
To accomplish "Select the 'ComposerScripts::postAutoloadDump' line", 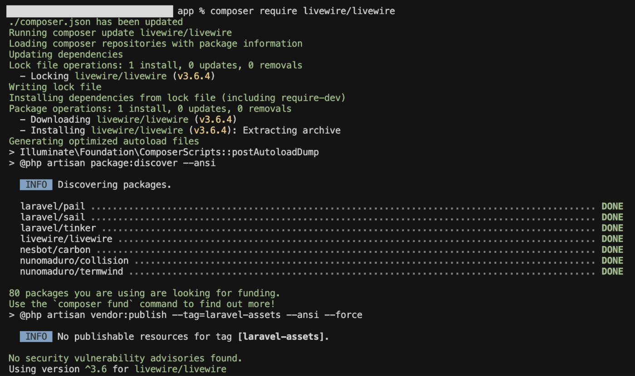I will pos(164,152).
